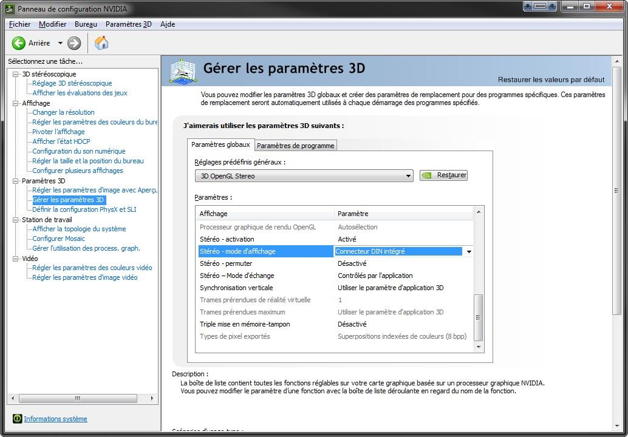This screenshot has width=628, height=437.
Task: Select Changer la résolution task
Action: (63, 112)
